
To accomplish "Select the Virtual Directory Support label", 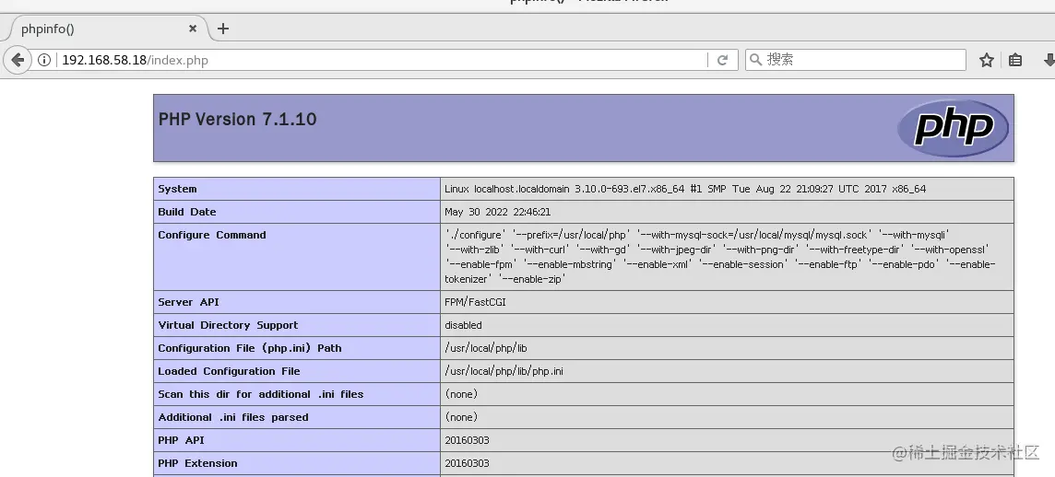I will pyautogui.click(x=228, y=324).
